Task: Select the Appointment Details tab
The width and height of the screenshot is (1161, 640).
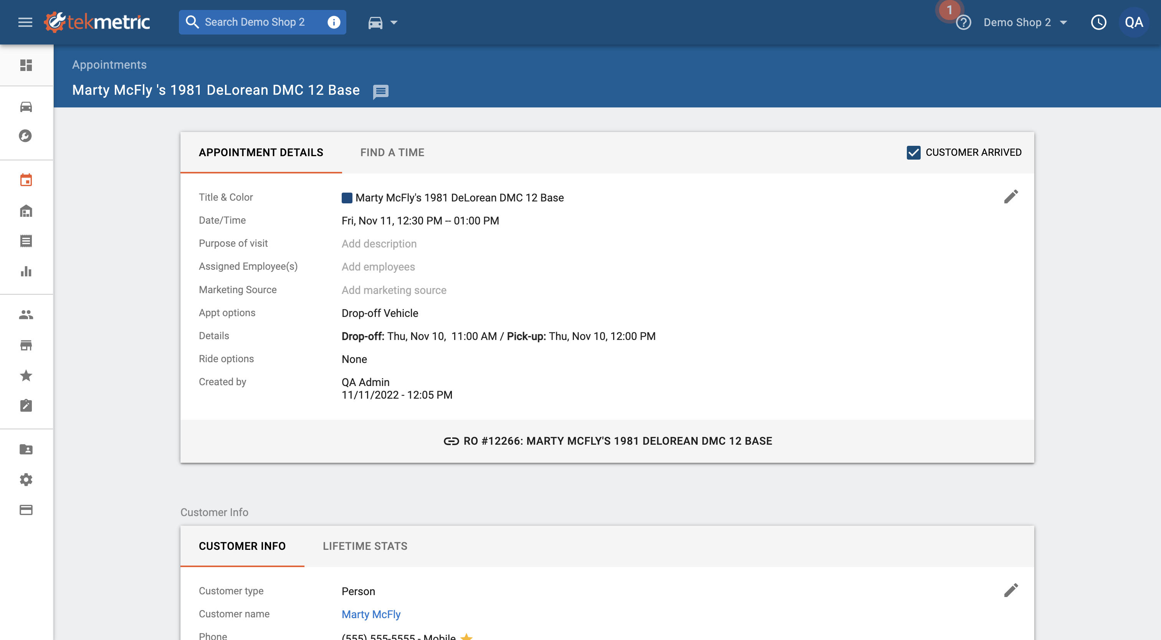Action: pyautogui.click(x=261, y=152)
